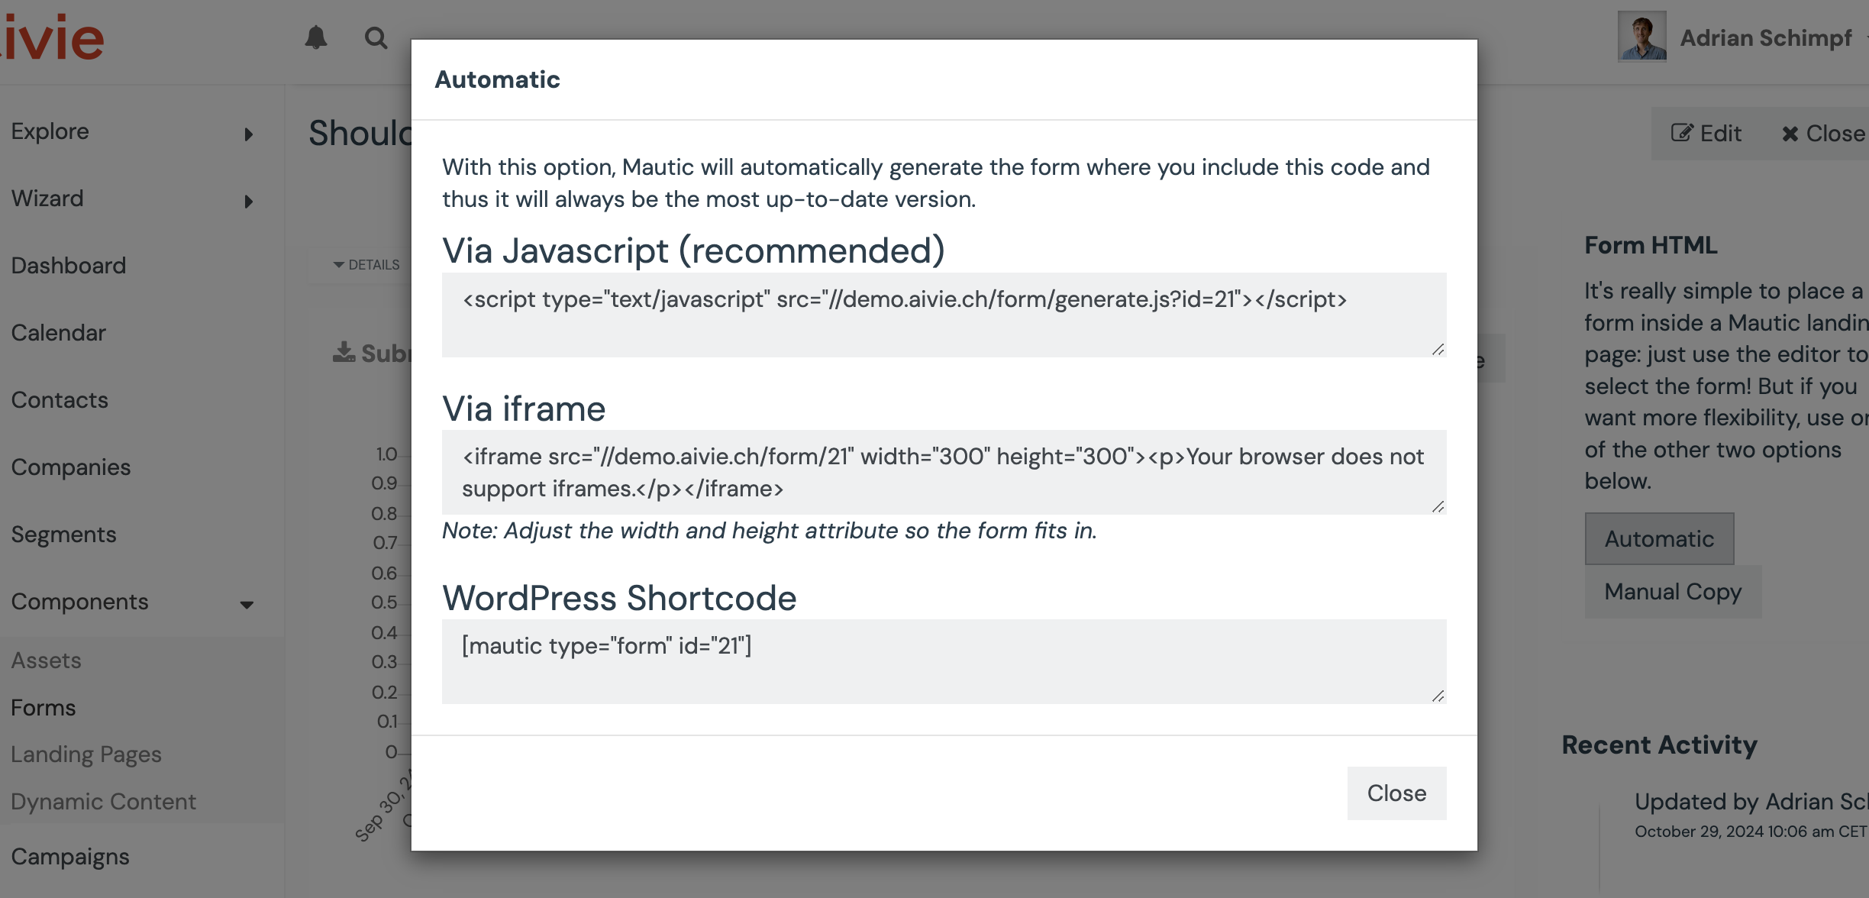Click the Automatic button under Form HTML
This screenshot has height=898, width=1869.
pyautogui.click(x=1658, y=539)
